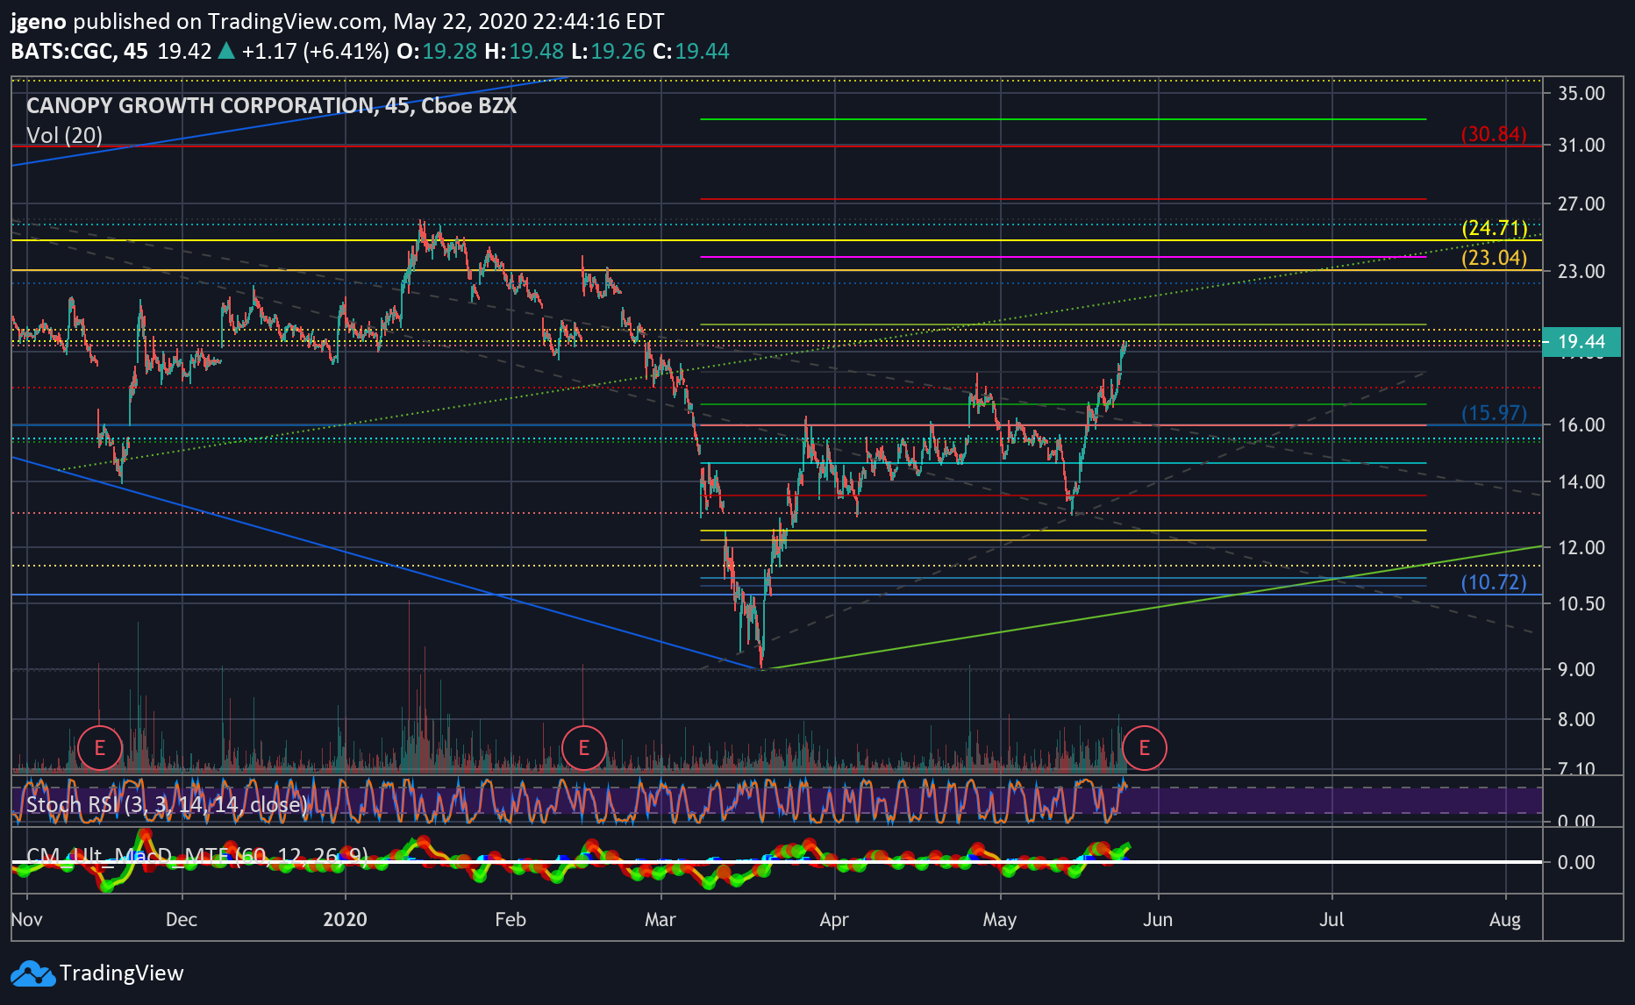Click the 2020 label on time axis
This screenshot has width=1635, height=1005.
pyautogui.click(x=345, y=919)
